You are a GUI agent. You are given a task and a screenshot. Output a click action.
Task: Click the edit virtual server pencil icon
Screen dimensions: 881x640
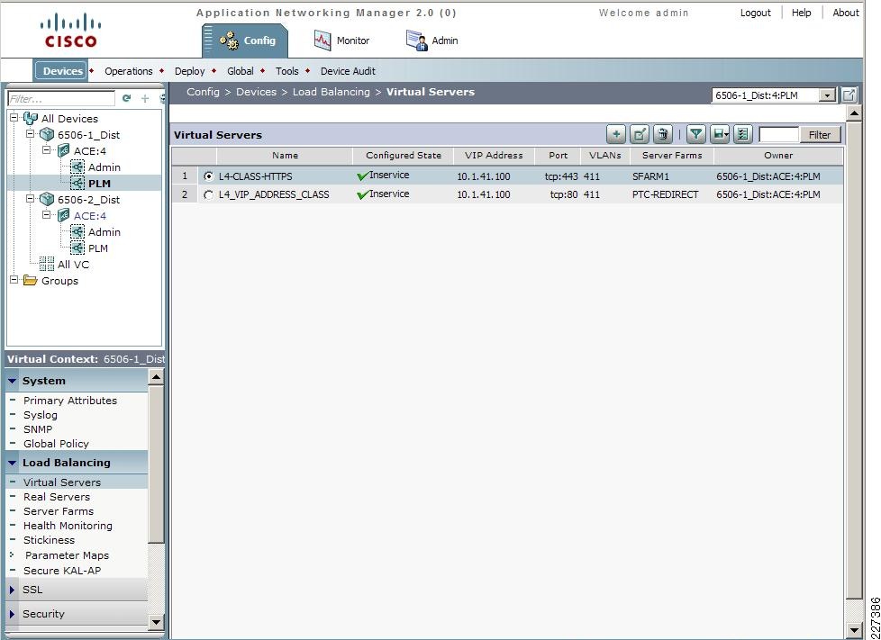click(x=640, y=134)
